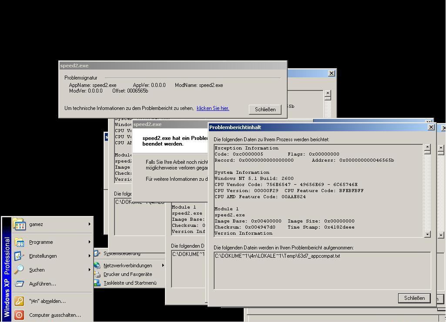Click scroll-up arrow in Problemberichtinhalt text box

[x=427, y=147]
